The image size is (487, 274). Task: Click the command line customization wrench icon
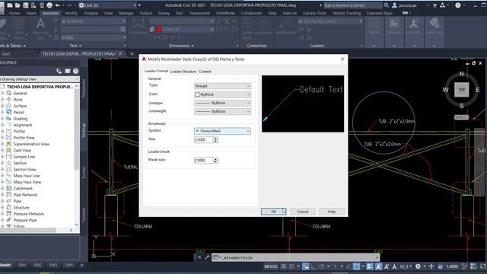(207, 257)
